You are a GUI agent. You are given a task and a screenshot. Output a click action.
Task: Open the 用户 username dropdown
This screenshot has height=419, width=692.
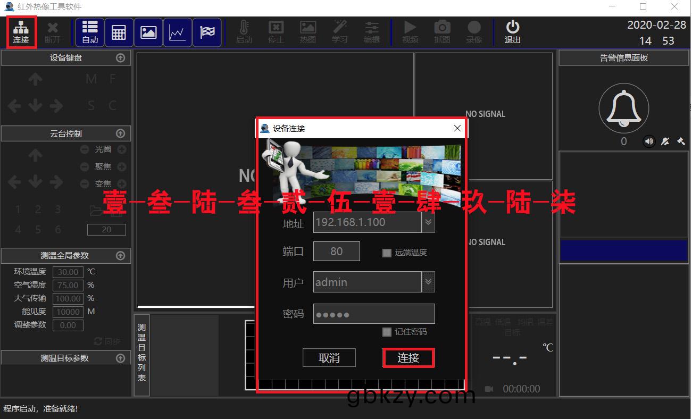(x=429, y=282)
